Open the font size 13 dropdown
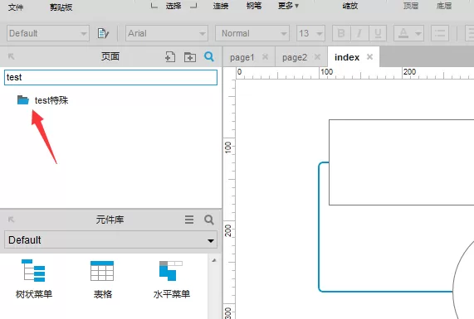 [310, 33]
